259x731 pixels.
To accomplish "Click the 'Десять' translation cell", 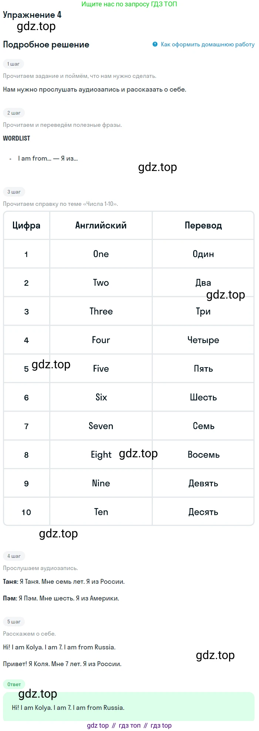I will 203,512.
